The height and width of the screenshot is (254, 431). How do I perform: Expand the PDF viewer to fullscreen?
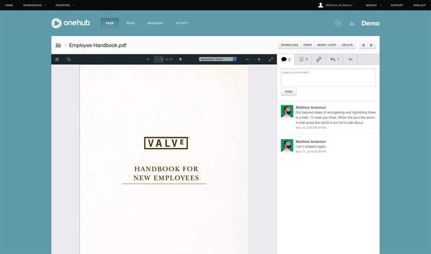[x=271, y=59]
